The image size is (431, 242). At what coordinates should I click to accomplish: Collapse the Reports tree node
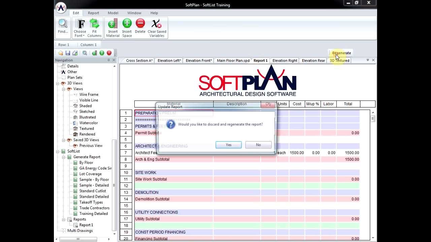coord(64,219)
